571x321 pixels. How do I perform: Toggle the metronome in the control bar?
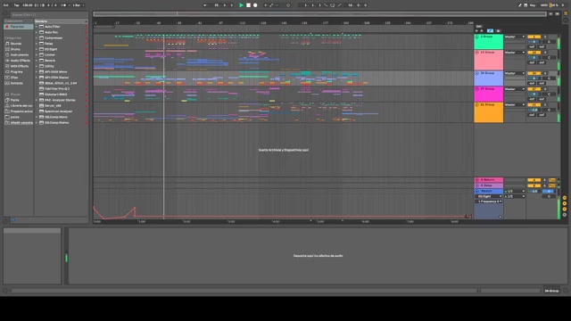coord(63,5)
